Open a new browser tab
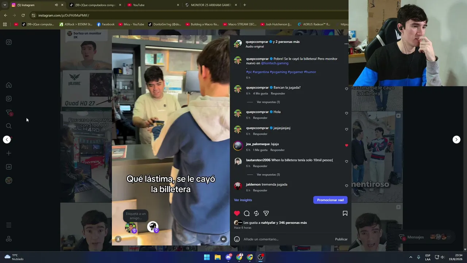The width and height of the screenshot is (467, 263). click(x=244, y=5)
